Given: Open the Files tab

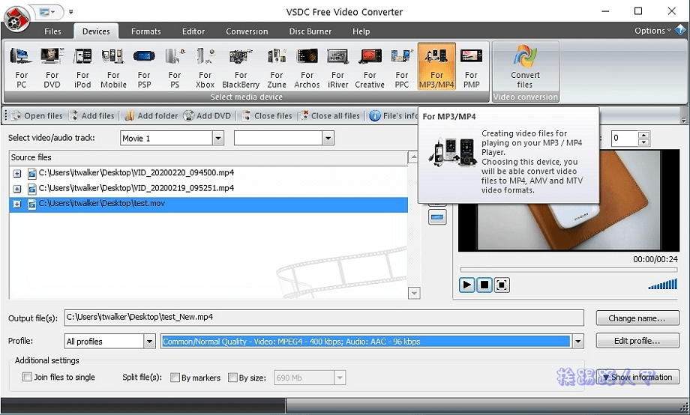Looking at the screenshot, I should 52,31.
